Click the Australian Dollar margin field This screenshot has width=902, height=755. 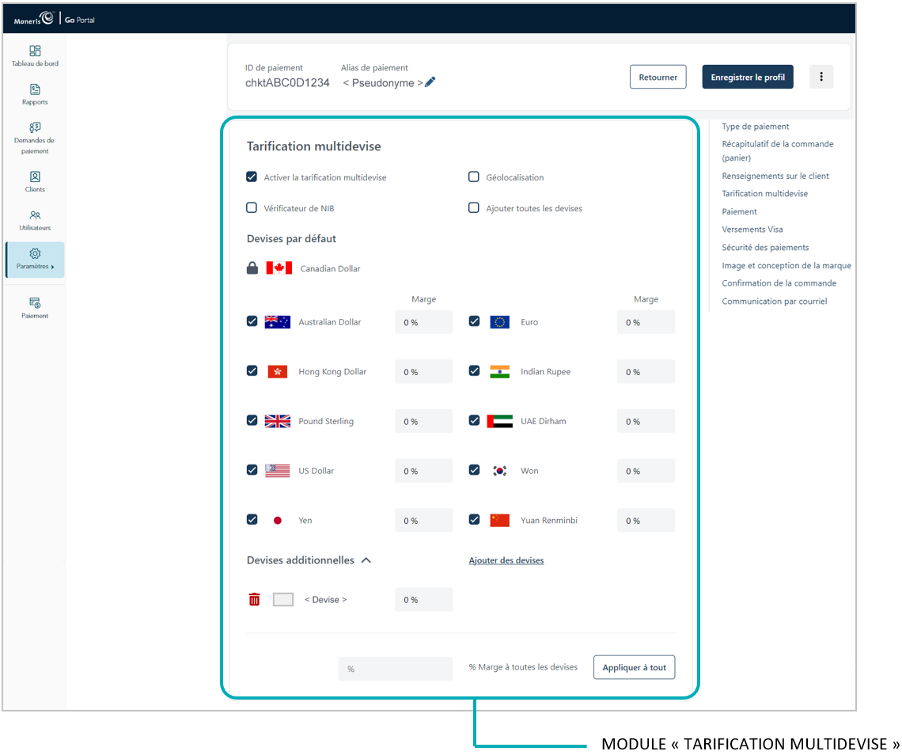click(423, 322)
